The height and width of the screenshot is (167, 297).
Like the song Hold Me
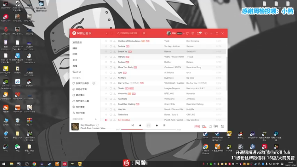111,109
